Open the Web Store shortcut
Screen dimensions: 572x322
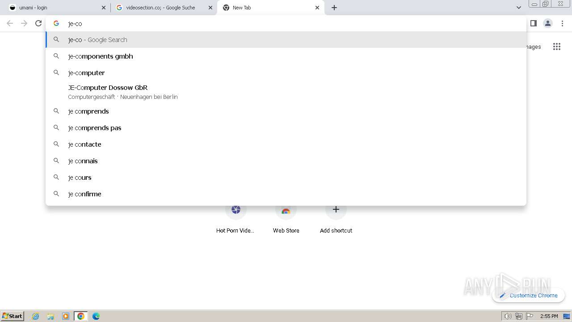pyautogui.click(x=286, y=219)
